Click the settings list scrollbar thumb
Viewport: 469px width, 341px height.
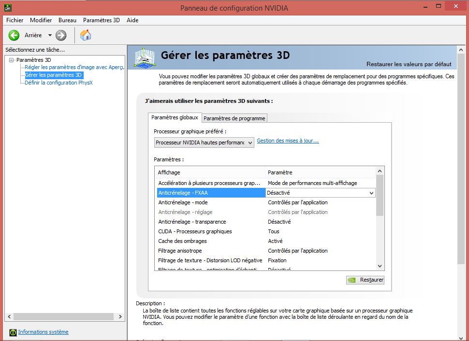click(x=380, y=196)
